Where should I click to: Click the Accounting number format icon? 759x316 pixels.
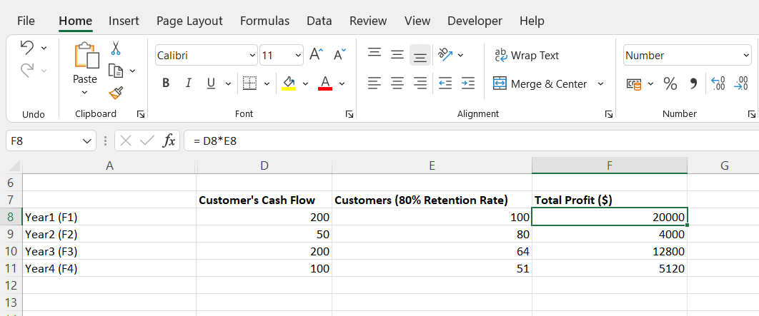pos(634,84)
